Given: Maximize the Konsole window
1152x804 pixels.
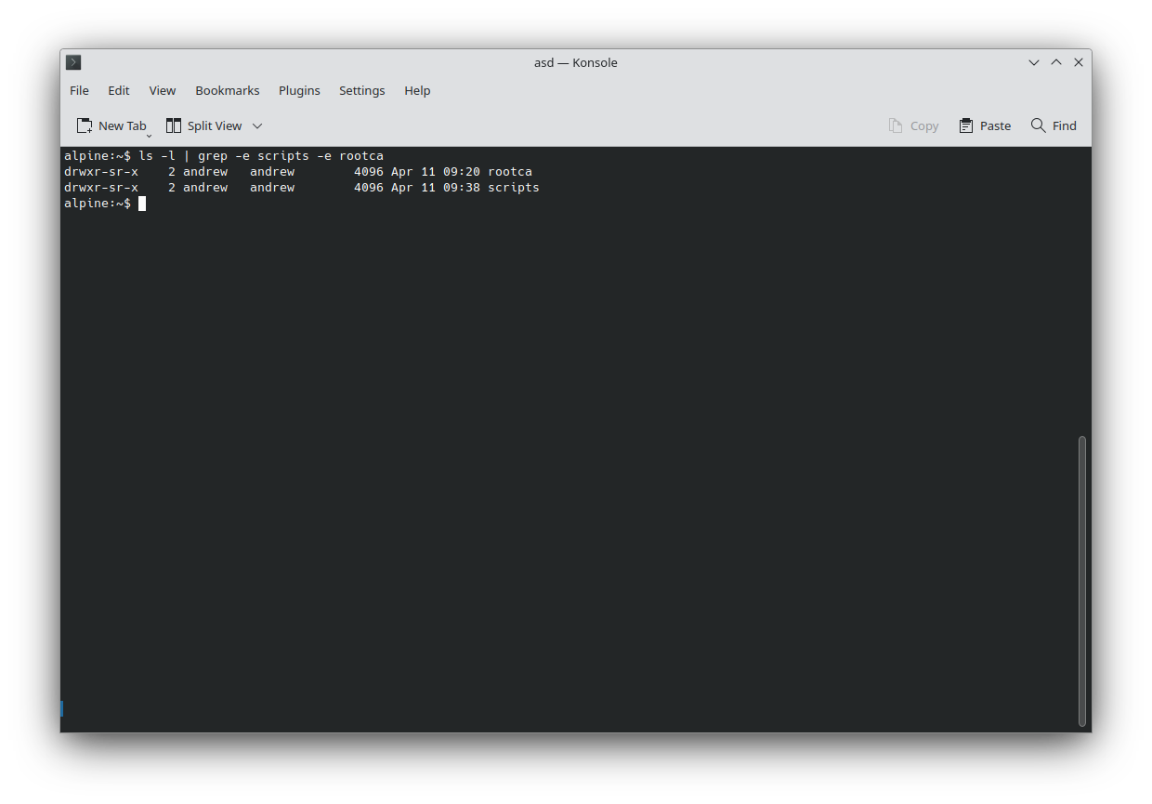Looking at the screenshot, I should point(1056,62).
